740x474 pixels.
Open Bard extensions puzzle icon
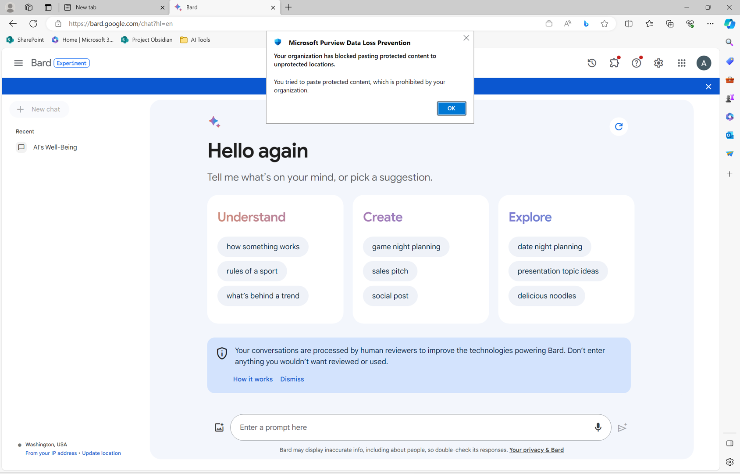[614, 63]
